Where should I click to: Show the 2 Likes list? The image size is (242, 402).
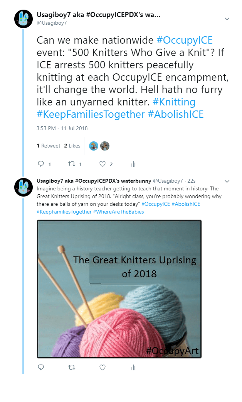[x=72, y=146]
